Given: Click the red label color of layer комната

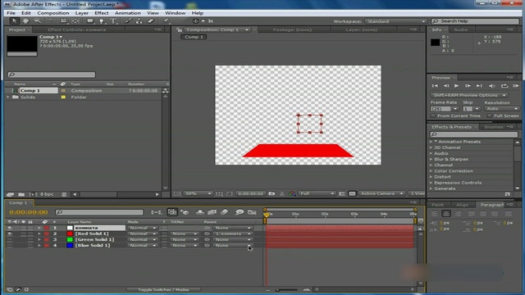Looking at the screenshot, I should 46,228.
